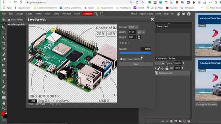Add a raster mask to the layer
221x124 pixels.
pos(176,121)
